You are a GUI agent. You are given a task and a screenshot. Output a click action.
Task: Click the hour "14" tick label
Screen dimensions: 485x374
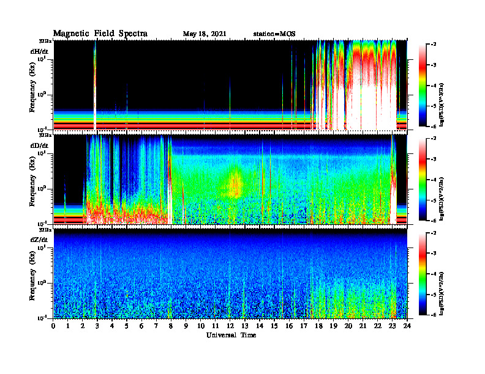260,326
